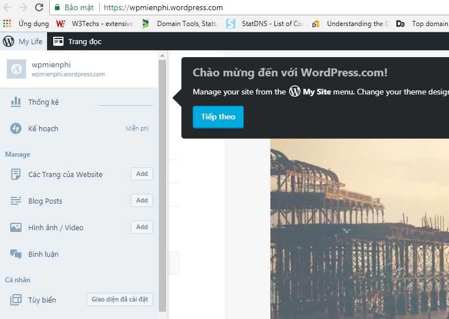
Task: Click the Miễn phí plan label
Action: [137, 128]
